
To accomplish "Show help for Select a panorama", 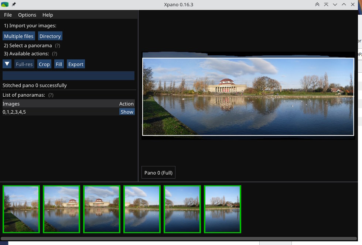I will [x=58, y=46].
